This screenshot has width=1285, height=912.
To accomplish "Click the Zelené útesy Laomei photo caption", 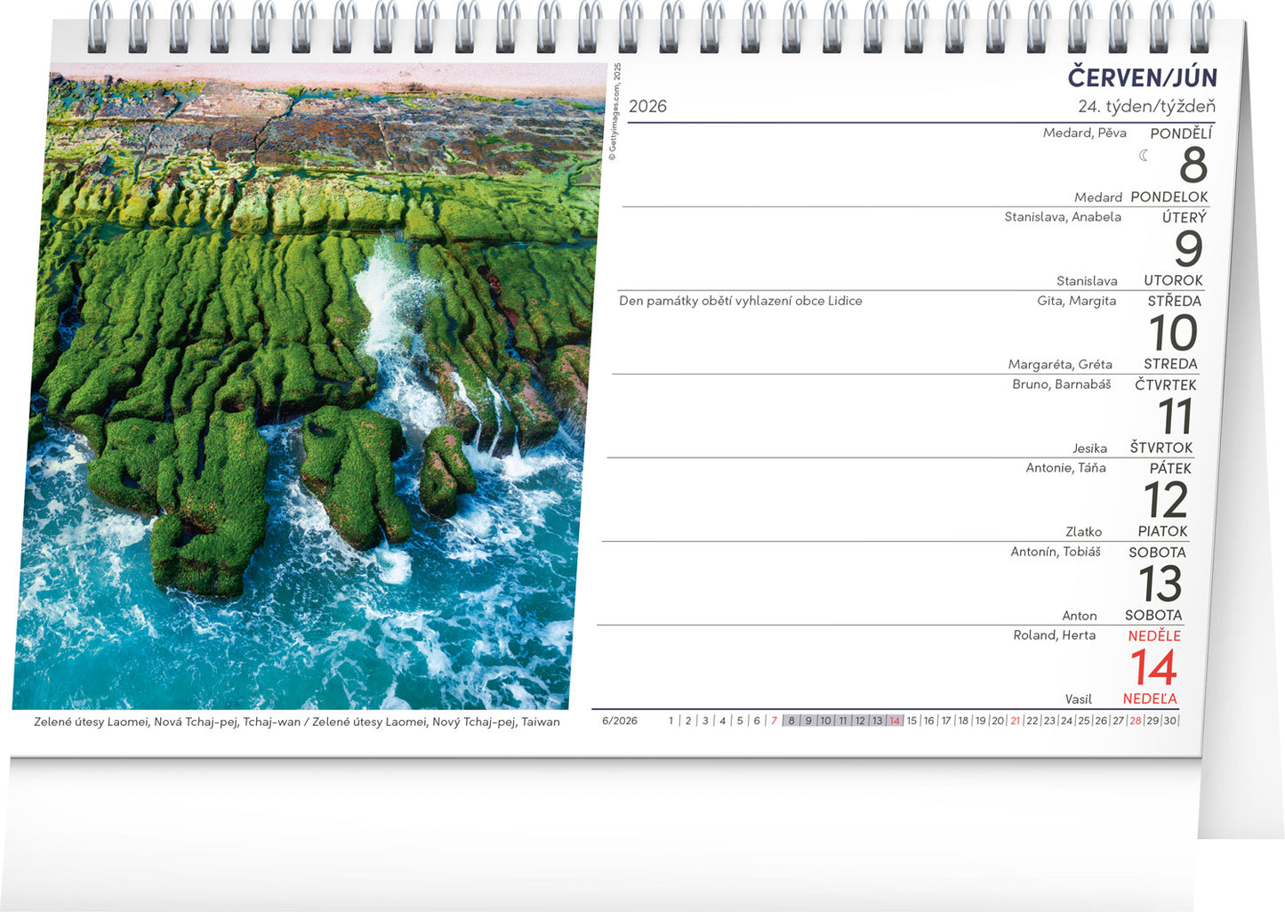I will click(297, 722).
